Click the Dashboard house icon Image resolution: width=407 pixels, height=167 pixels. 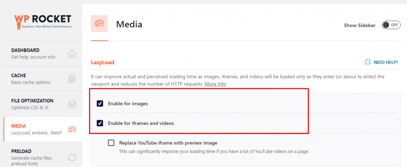pyautogui.click(x=72, y=54)
